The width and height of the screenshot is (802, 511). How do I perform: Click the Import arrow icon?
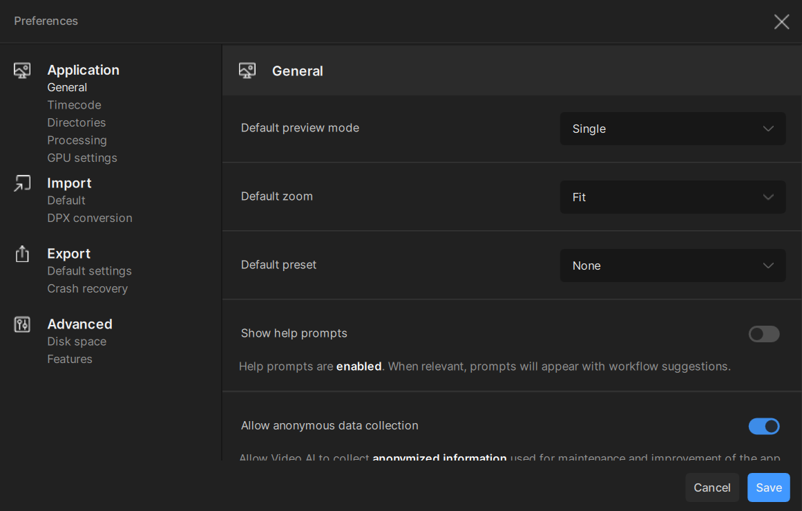(x=22, y=183)
